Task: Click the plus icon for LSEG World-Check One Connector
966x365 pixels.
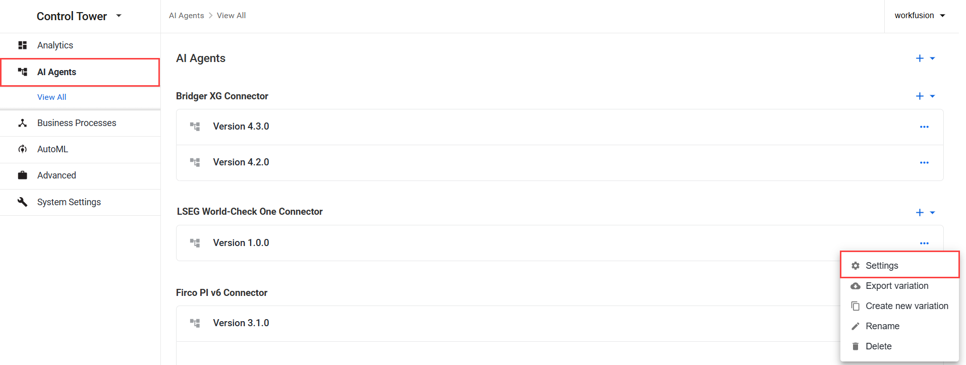Action: pos(920,213)
